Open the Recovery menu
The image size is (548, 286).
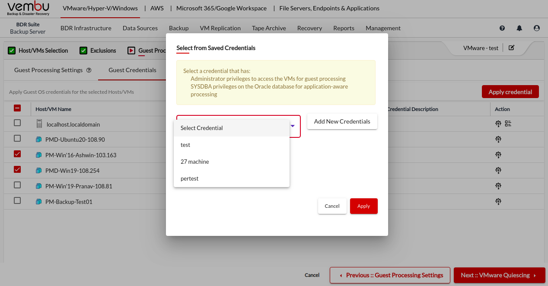coord(309,28)
